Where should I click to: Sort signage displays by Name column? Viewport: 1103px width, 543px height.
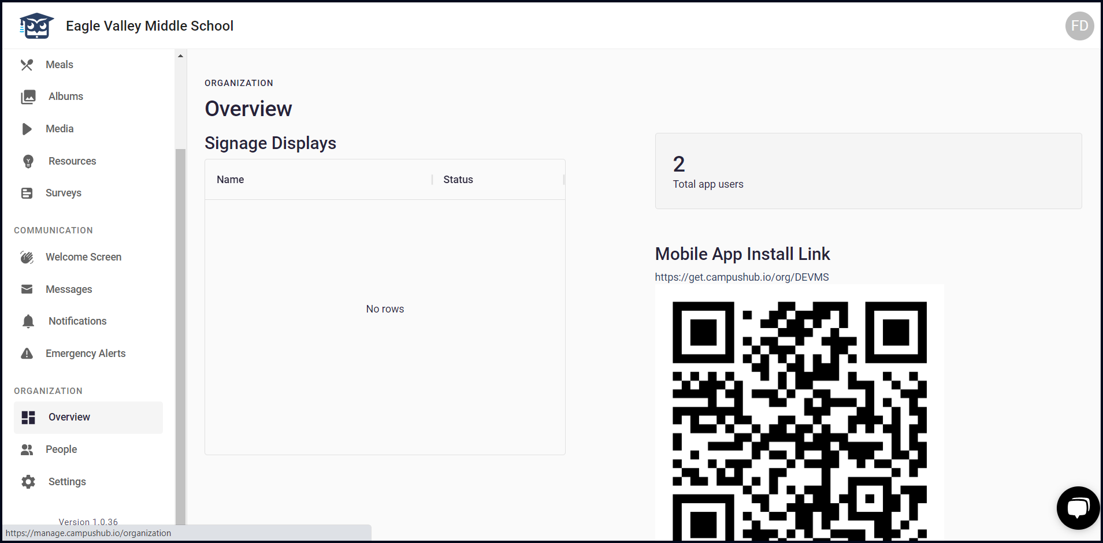230,180
